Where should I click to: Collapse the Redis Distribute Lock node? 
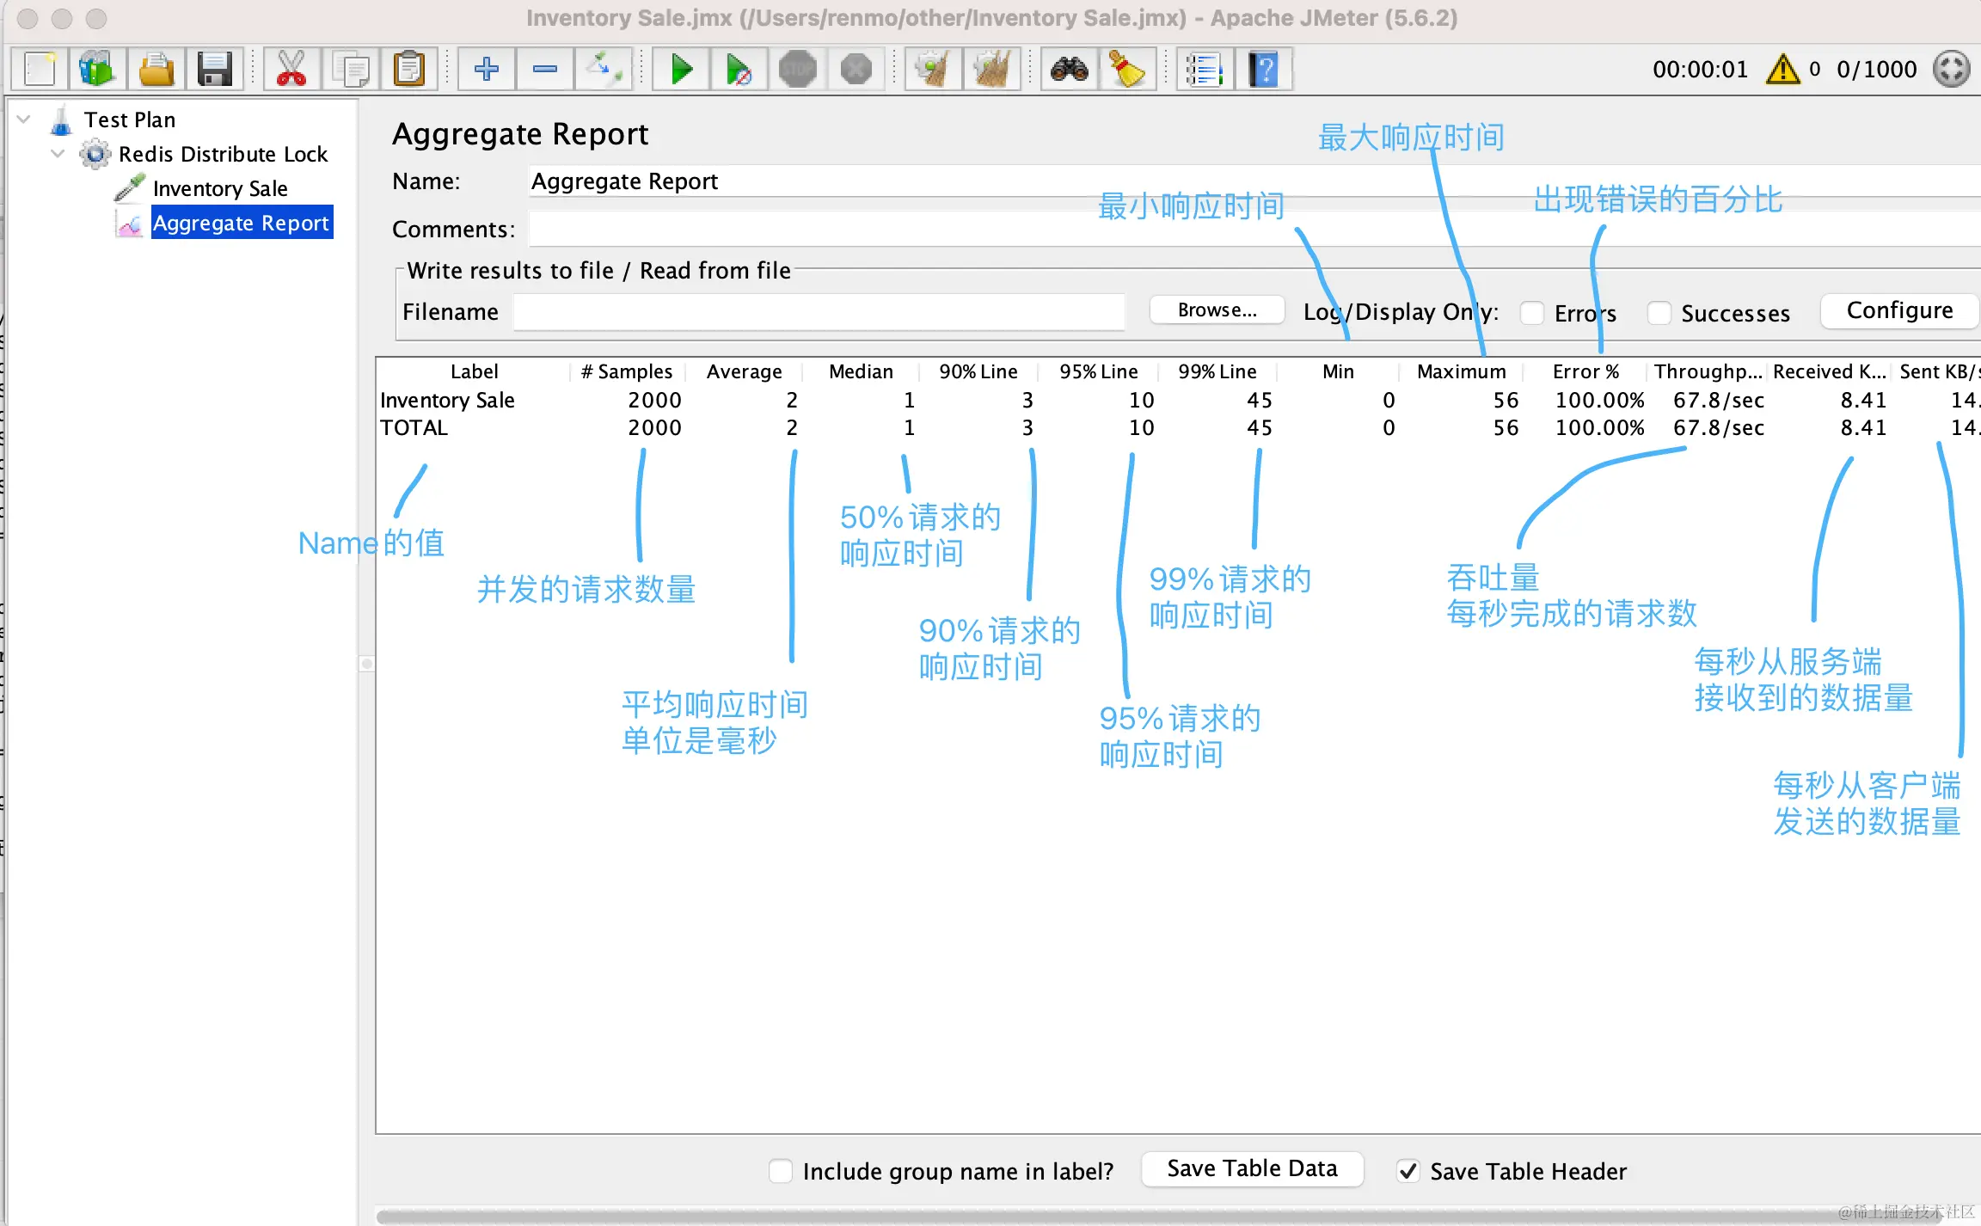58,154
